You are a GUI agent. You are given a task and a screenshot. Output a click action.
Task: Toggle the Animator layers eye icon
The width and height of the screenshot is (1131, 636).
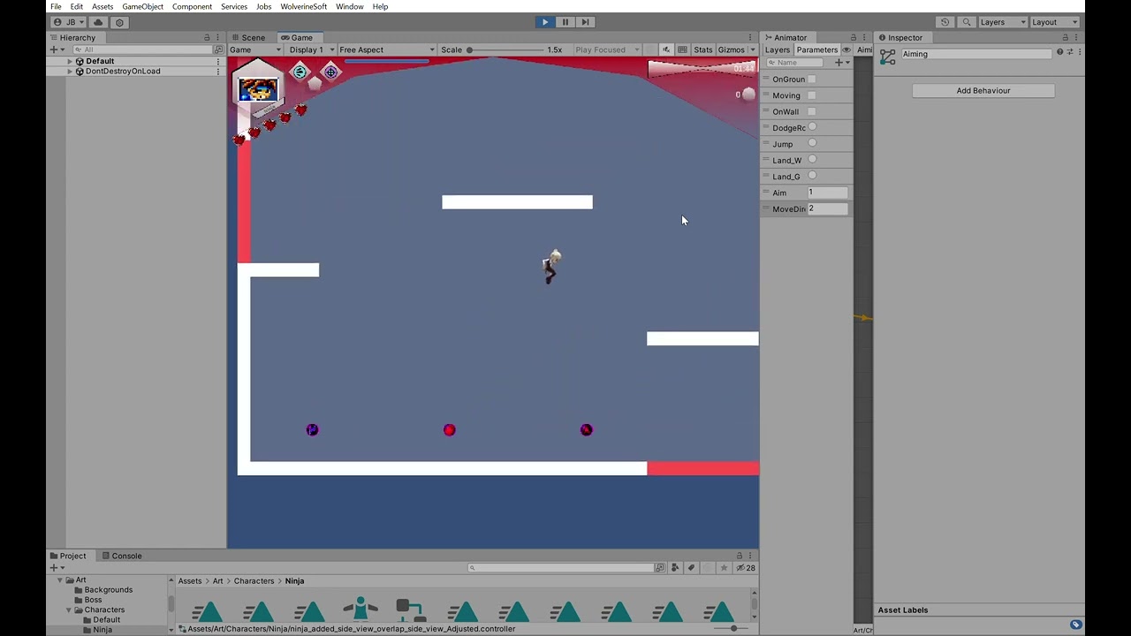coord(846,49)
